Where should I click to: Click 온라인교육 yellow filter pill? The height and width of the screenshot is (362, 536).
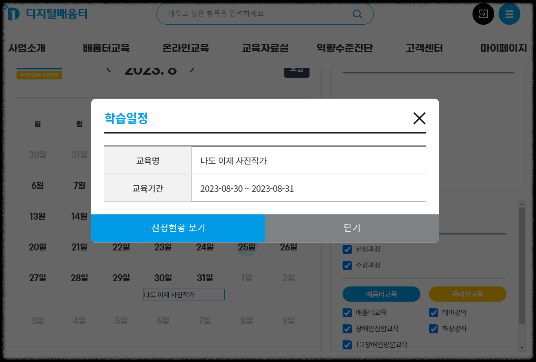click(468, 294)
